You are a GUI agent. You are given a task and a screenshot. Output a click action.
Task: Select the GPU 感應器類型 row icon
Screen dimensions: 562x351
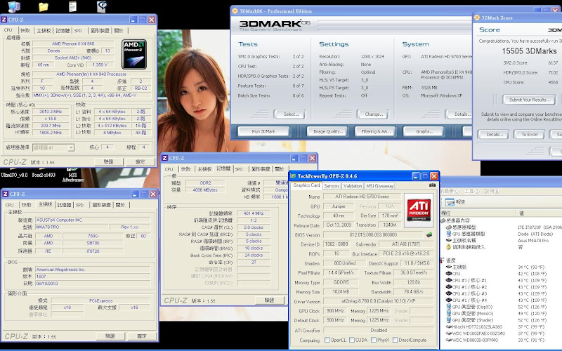[x=448, y=234]
